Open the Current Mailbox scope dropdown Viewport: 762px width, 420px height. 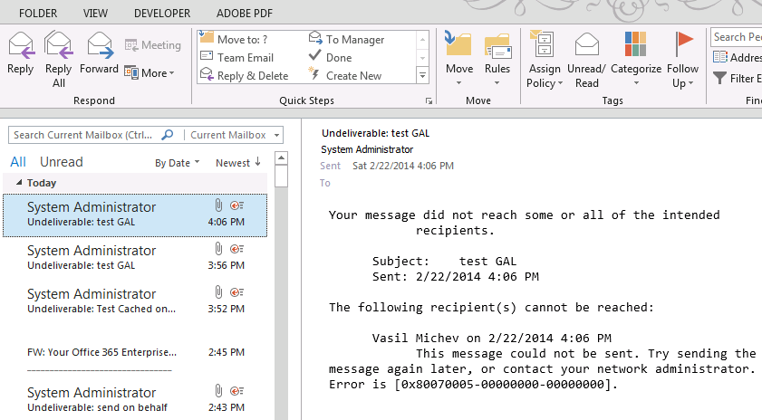[233, 135]
